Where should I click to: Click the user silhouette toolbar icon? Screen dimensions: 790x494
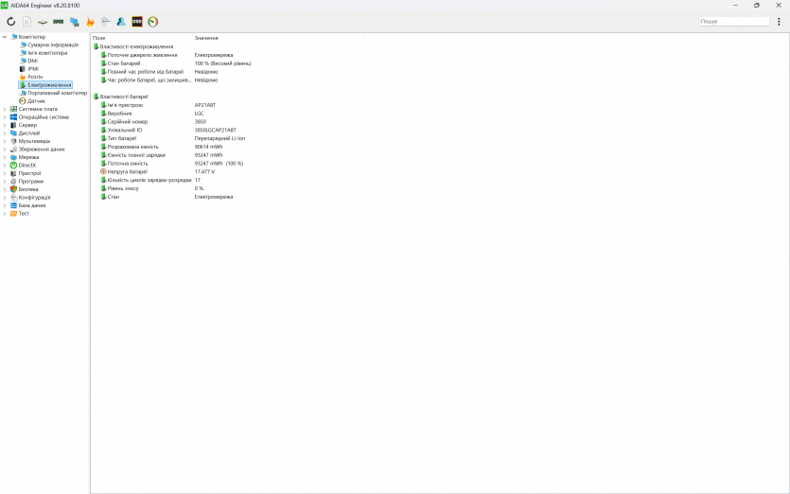point(121,21)
